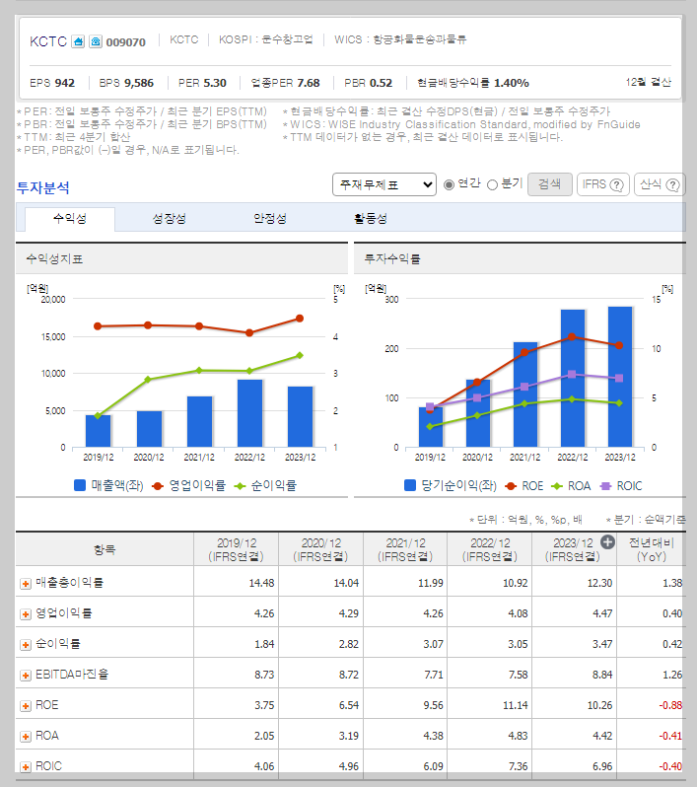Click the 4.47 cell in 영업이익률 row

click(x=602, y=613)
